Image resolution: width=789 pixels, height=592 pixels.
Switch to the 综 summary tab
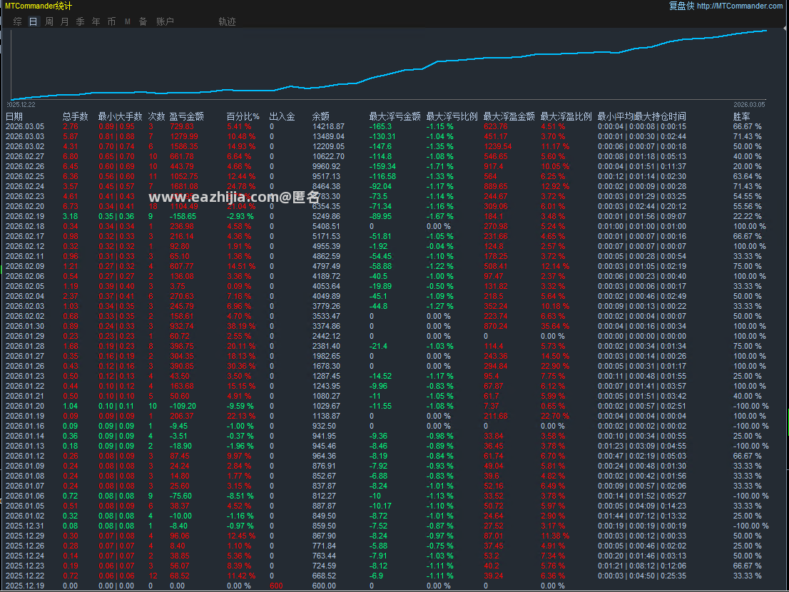tap(18, 21)
